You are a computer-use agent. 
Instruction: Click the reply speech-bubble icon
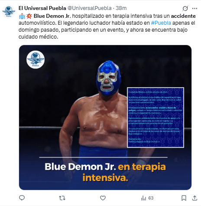[x=22, y=198]
